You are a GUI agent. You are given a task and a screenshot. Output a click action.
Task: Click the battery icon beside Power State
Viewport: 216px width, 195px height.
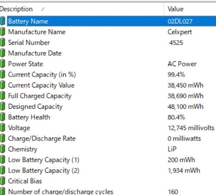click(x=3, y=64)
